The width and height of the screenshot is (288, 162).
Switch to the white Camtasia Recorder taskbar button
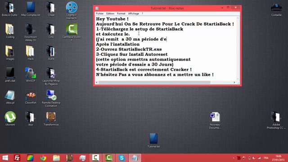click(x=95, y=158)
